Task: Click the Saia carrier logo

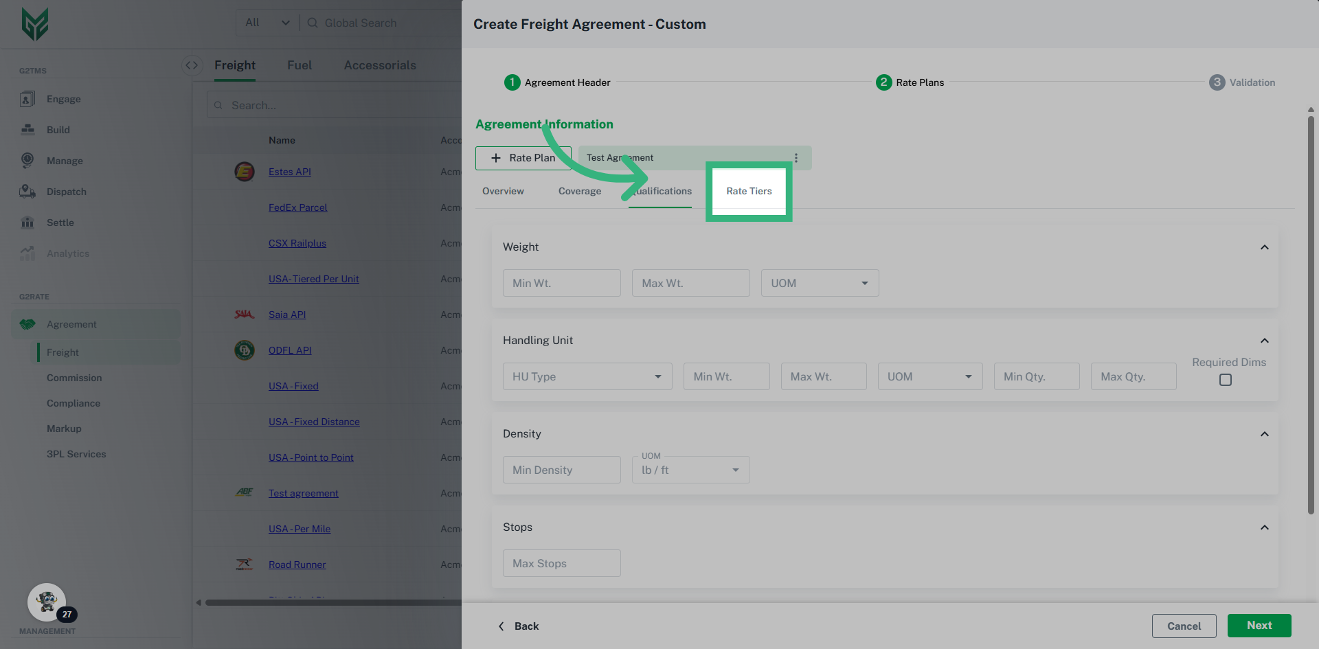Action: pyautogui.click(x=245, y=314)
